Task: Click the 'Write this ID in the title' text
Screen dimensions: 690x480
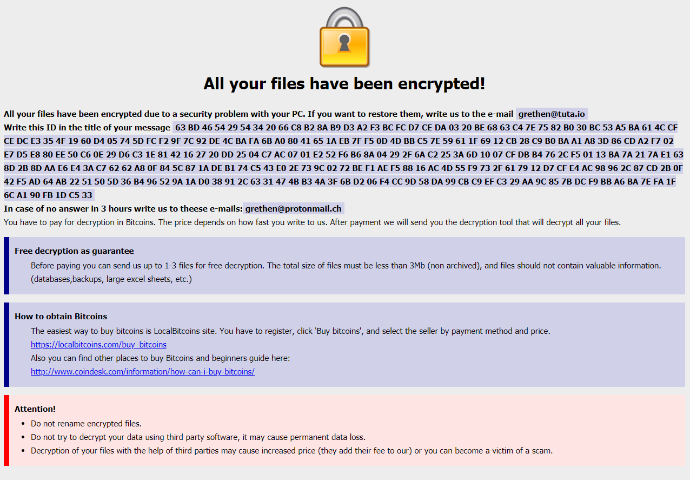Action: click(x=87, y=128)
